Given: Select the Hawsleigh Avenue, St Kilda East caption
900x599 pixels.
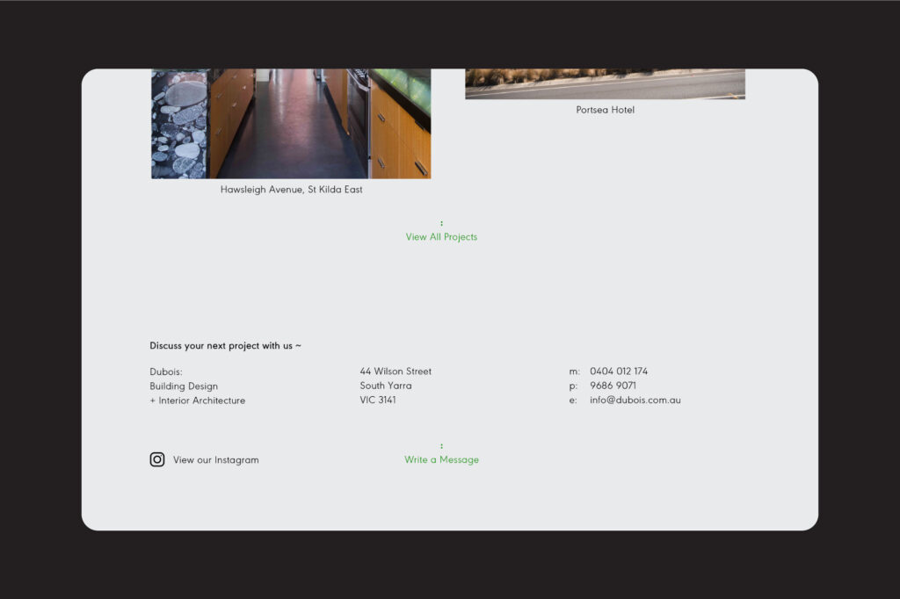Looking at the screenshot, I should pos(292,190).
